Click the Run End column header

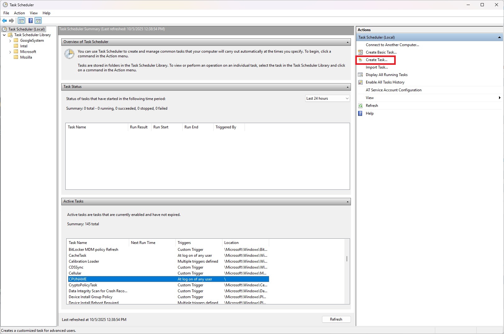coord(198,127)
